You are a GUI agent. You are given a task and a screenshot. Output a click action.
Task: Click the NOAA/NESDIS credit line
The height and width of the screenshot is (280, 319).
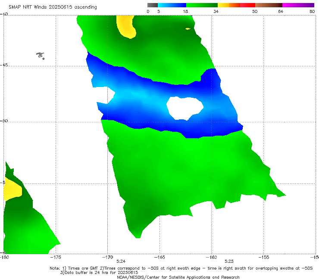click(178, 277)
